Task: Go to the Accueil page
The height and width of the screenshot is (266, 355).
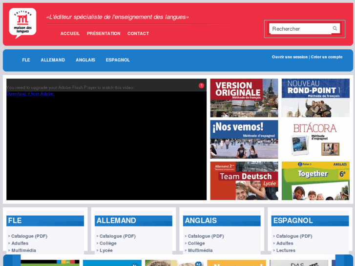Action: [x=70, y=34]
